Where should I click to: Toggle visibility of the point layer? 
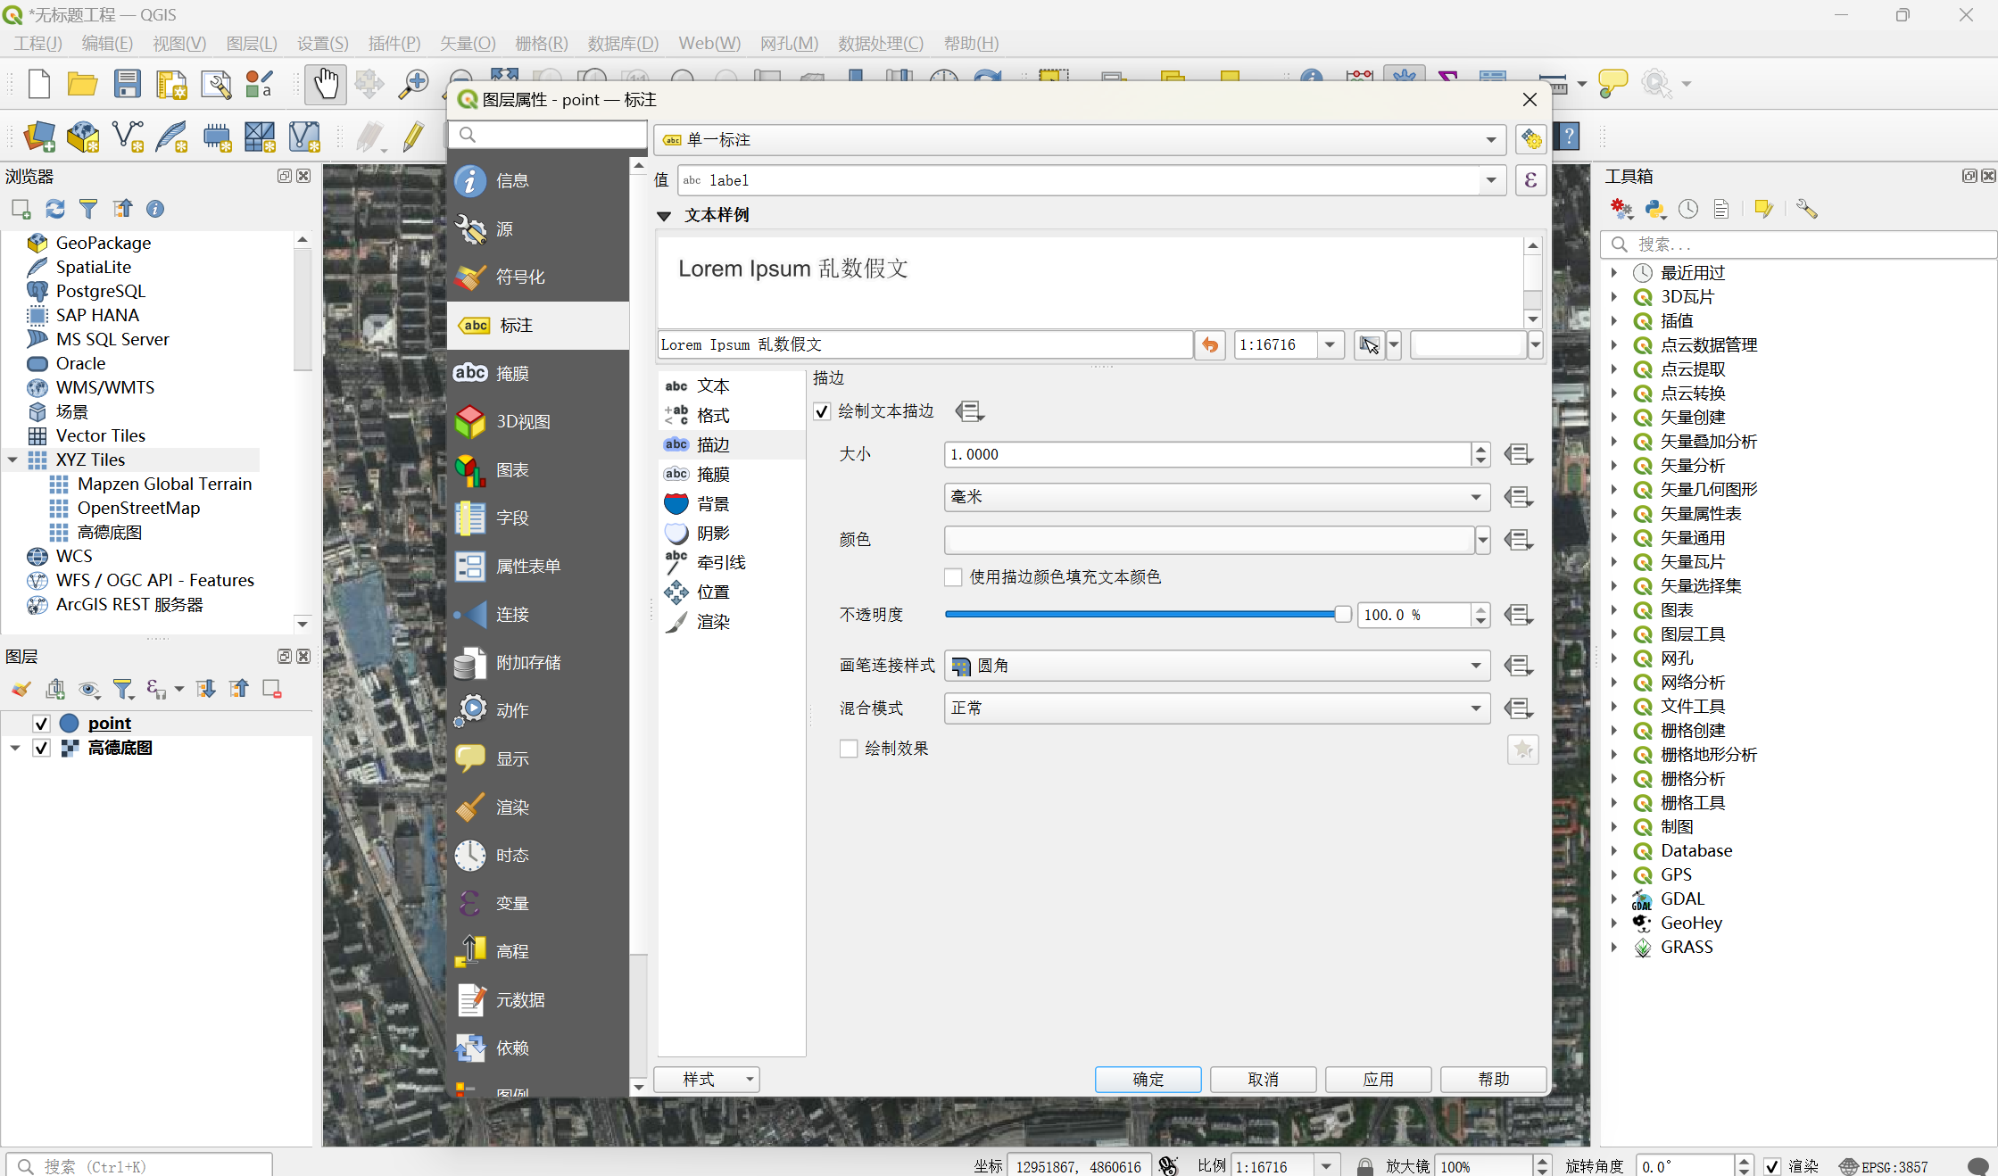41,723
